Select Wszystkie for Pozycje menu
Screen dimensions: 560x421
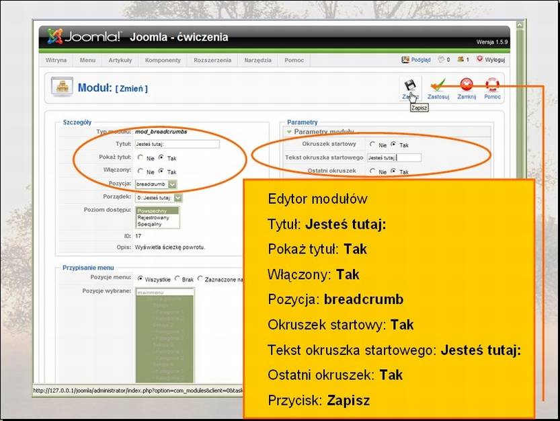141,278
